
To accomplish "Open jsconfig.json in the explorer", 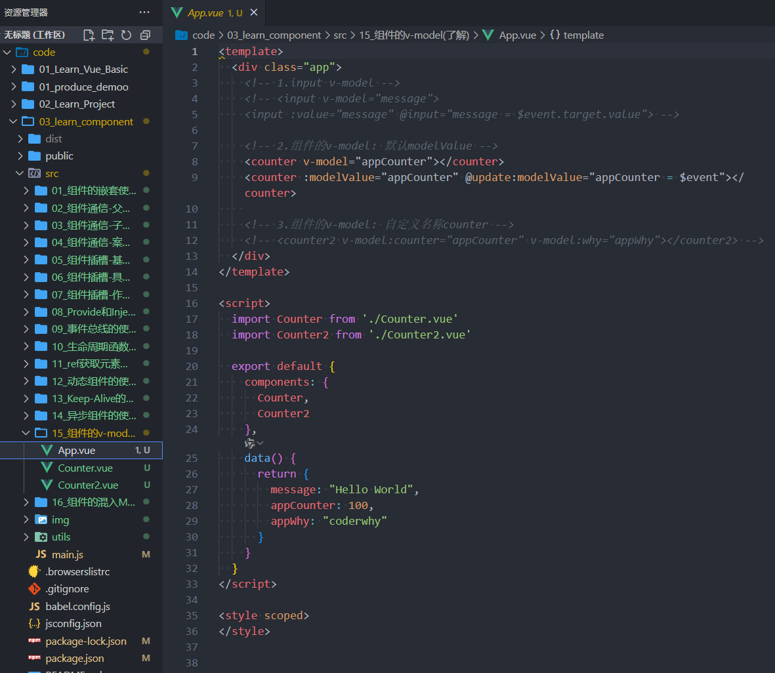I will (81, 624).
